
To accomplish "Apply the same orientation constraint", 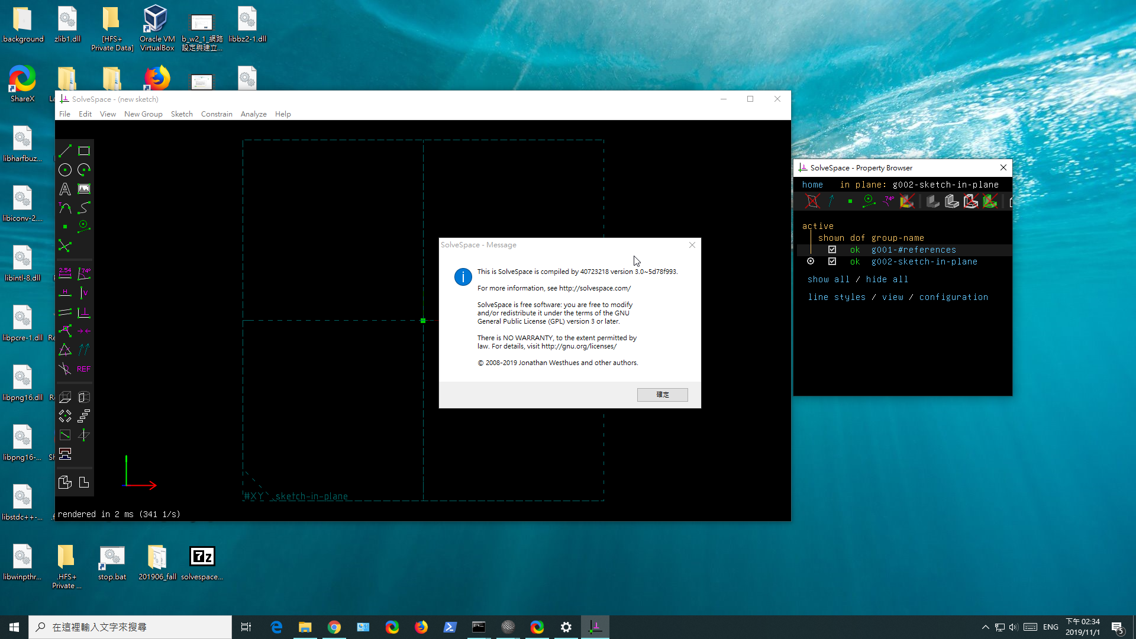I will 84,350.
